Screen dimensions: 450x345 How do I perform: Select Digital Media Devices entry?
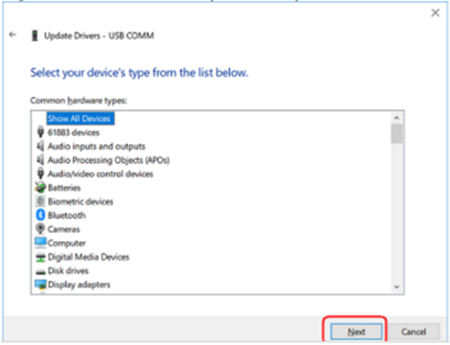(88, 257)
